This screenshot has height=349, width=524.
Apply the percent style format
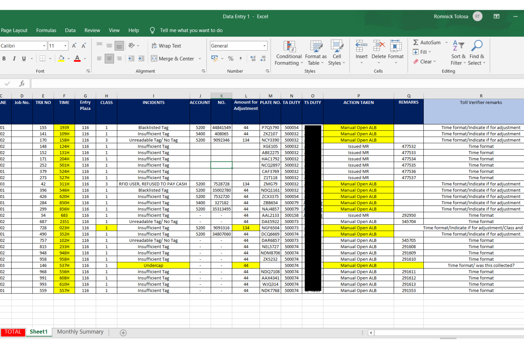pos(231,59)
